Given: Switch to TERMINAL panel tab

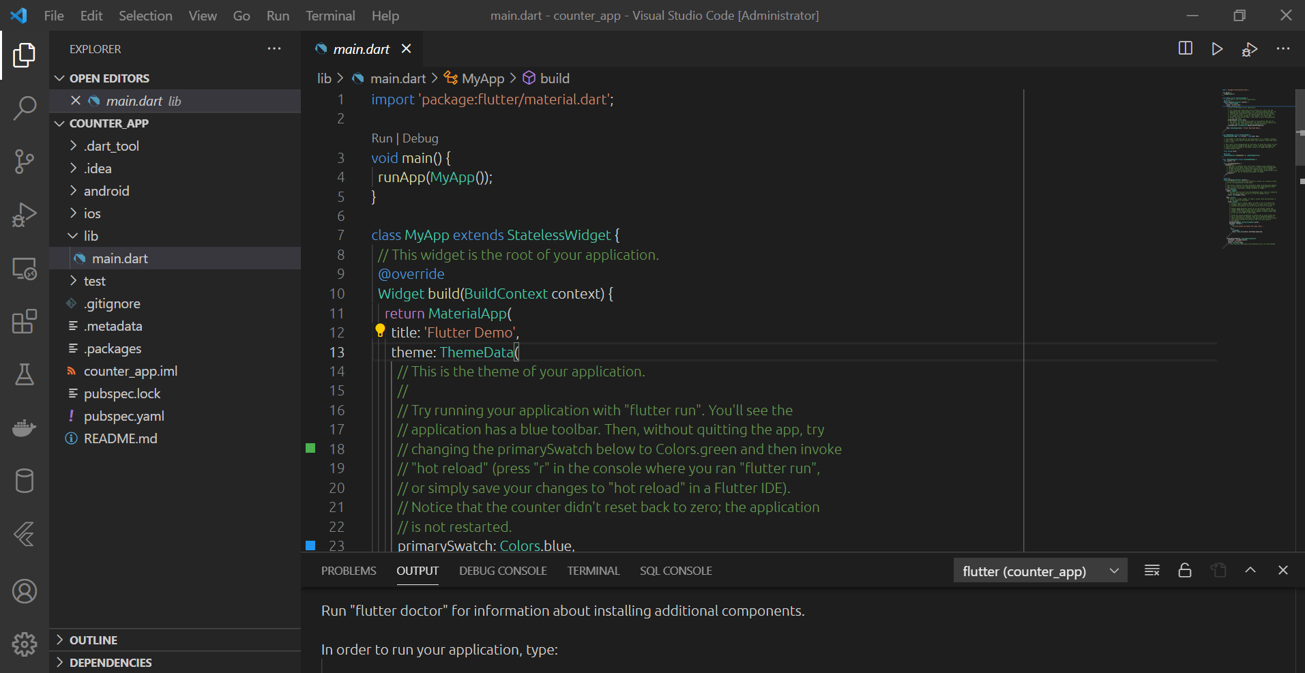Looking at the screenshot, I should 593,571.
